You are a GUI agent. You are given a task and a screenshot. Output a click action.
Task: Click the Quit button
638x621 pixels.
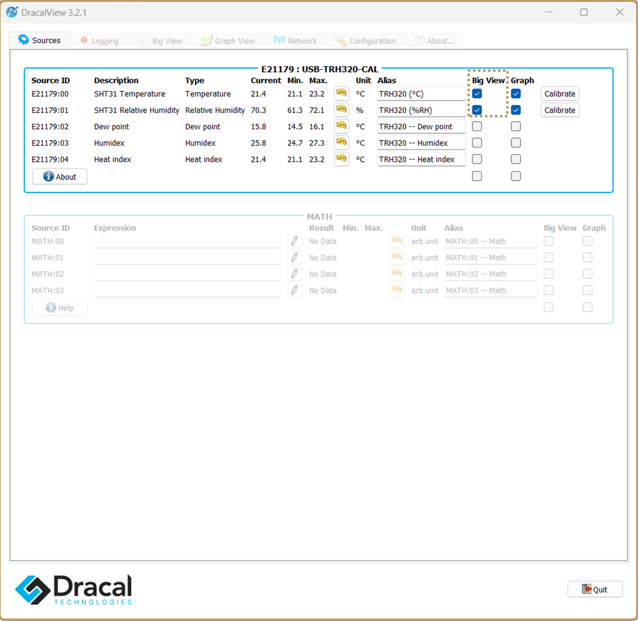tap(595, 589)
